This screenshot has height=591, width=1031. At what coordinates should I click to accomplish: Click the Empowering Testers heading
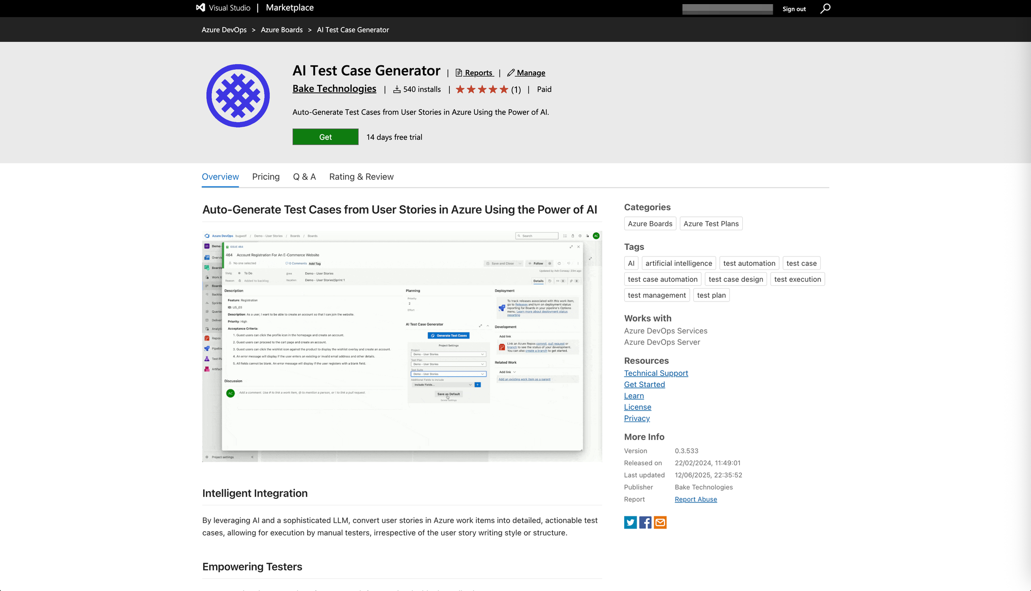(252, 567)
